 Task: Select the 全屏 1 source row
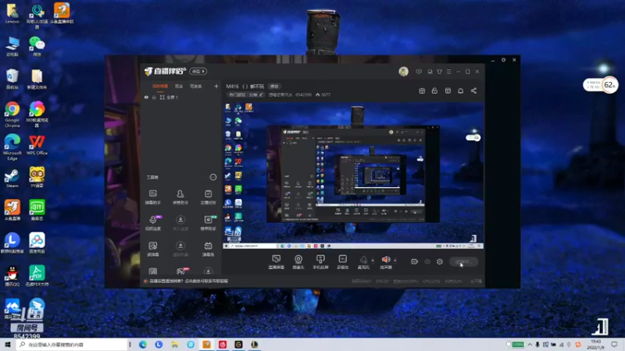[x=180, y=97]
